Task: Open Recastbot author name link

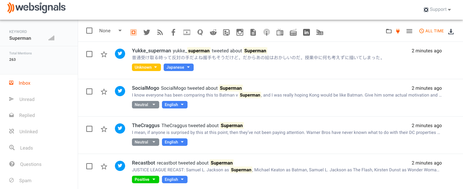Action: pos(144,163)
